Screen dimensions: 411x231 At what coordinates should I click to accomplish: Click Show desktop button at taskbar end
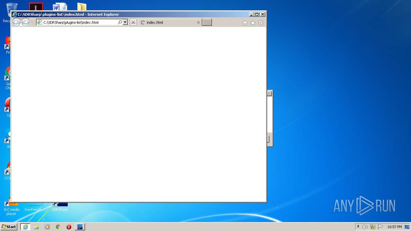pos(407,227)
